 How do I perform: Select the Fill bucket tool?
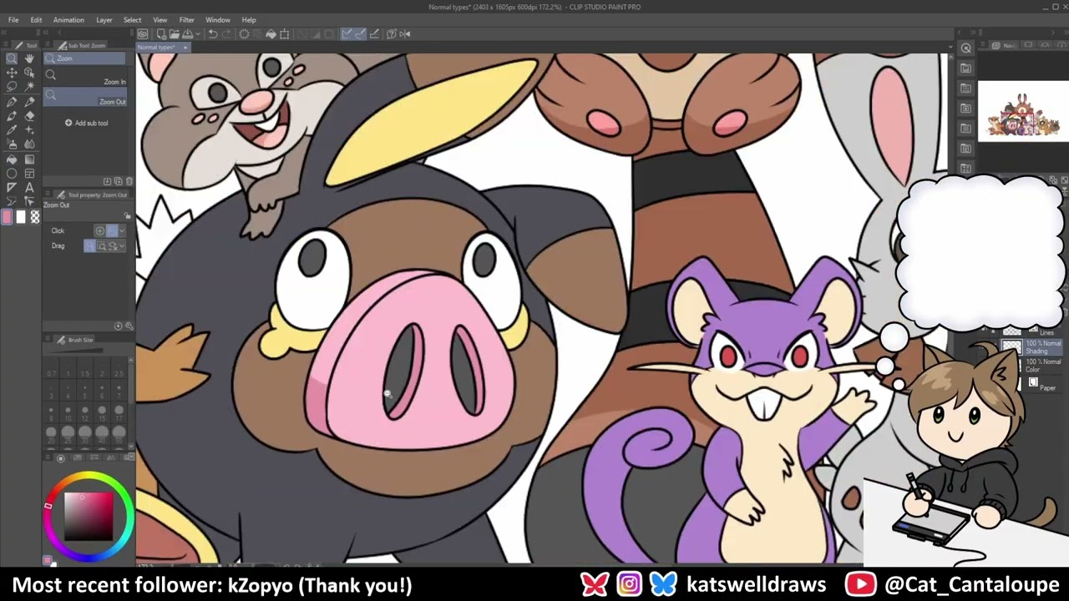click(12, 159)
